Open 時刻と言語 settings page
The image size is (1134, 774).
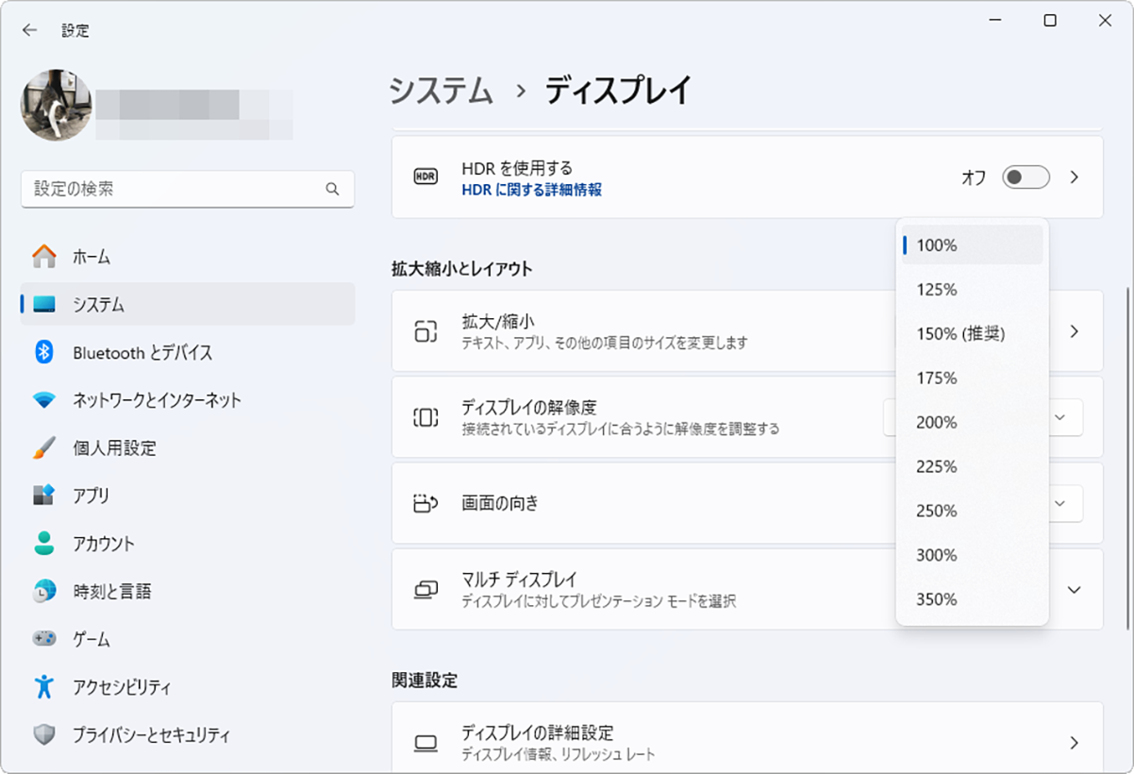(x=111, y=592)
